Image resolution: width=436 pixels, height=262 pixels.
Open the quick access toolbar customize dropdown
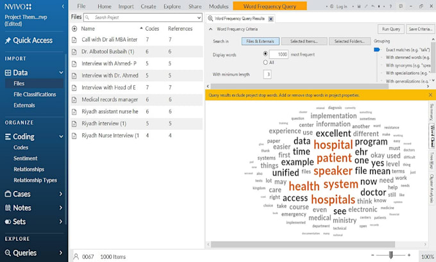379,6
